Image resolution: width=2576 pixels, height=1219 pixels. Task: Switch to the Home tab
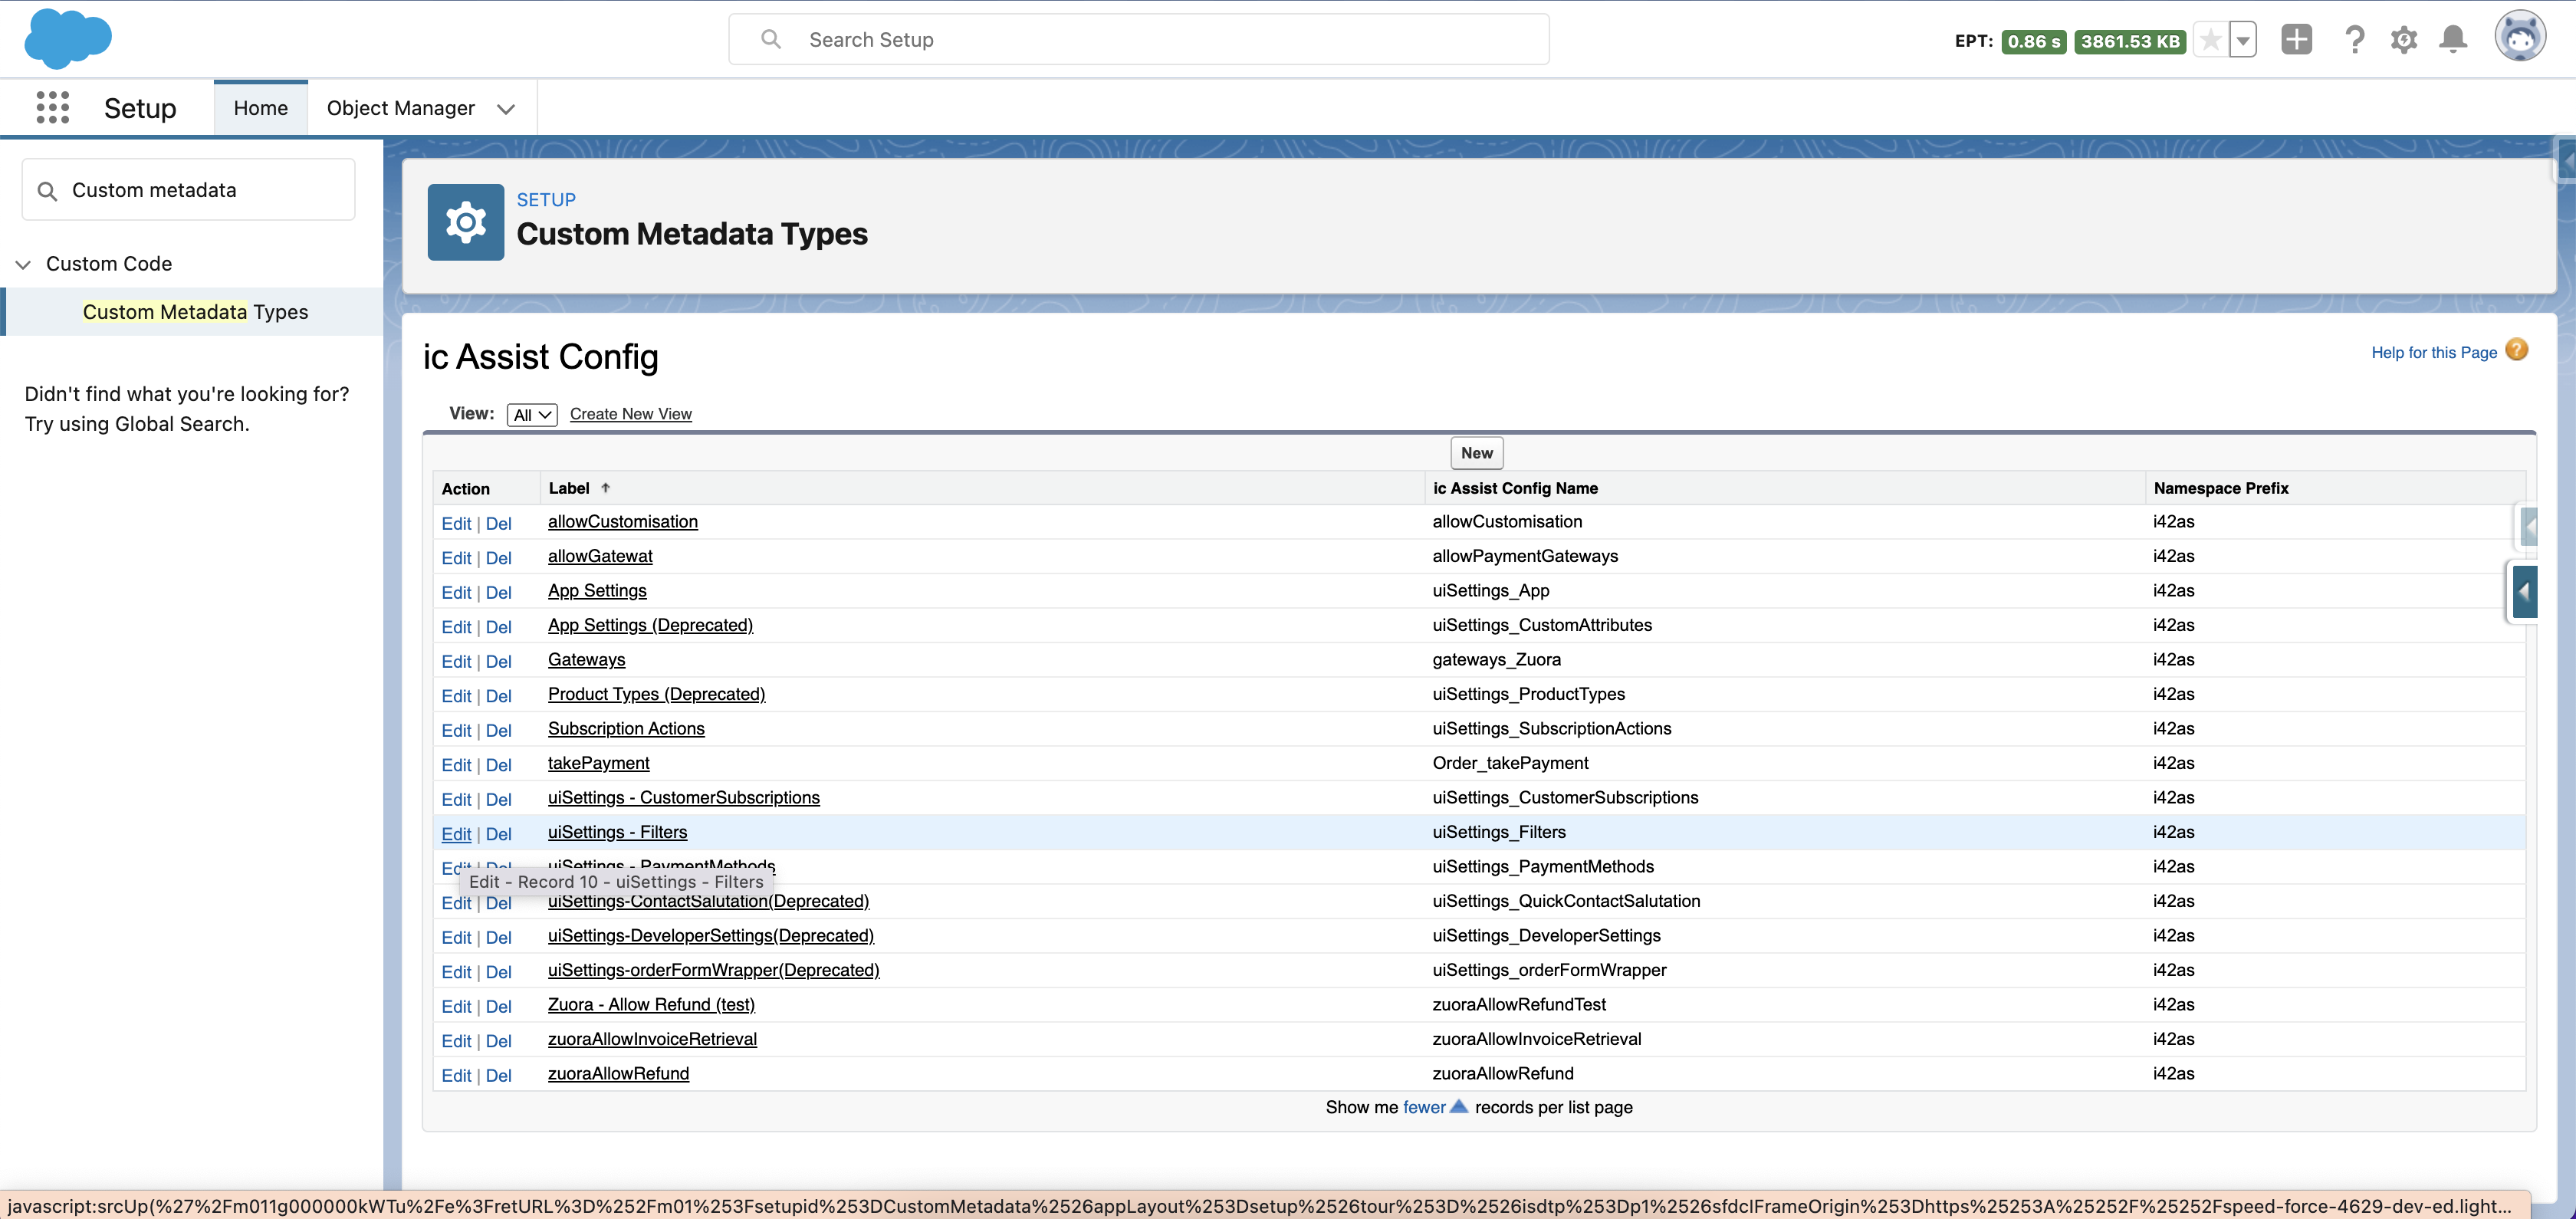[x=261, y=108]
